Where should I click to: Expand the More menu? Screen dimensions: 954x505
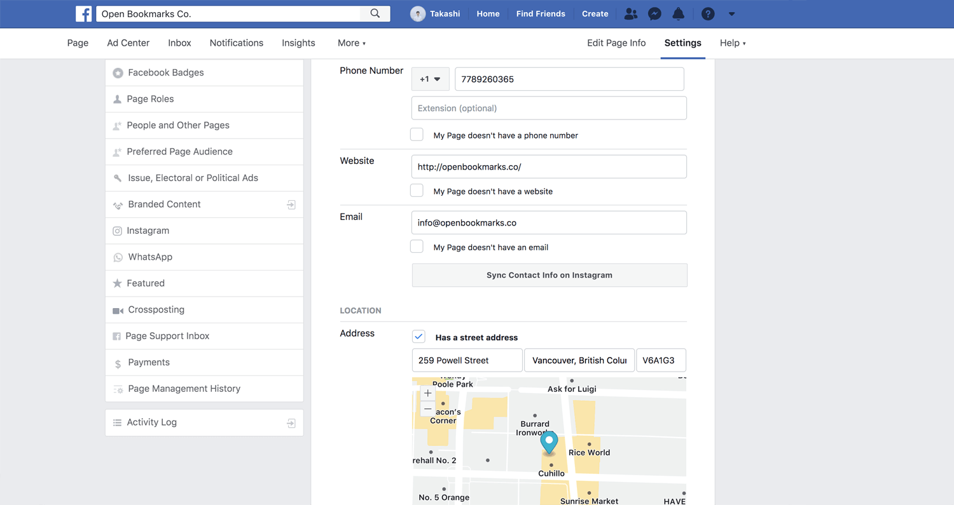[352, 43]
